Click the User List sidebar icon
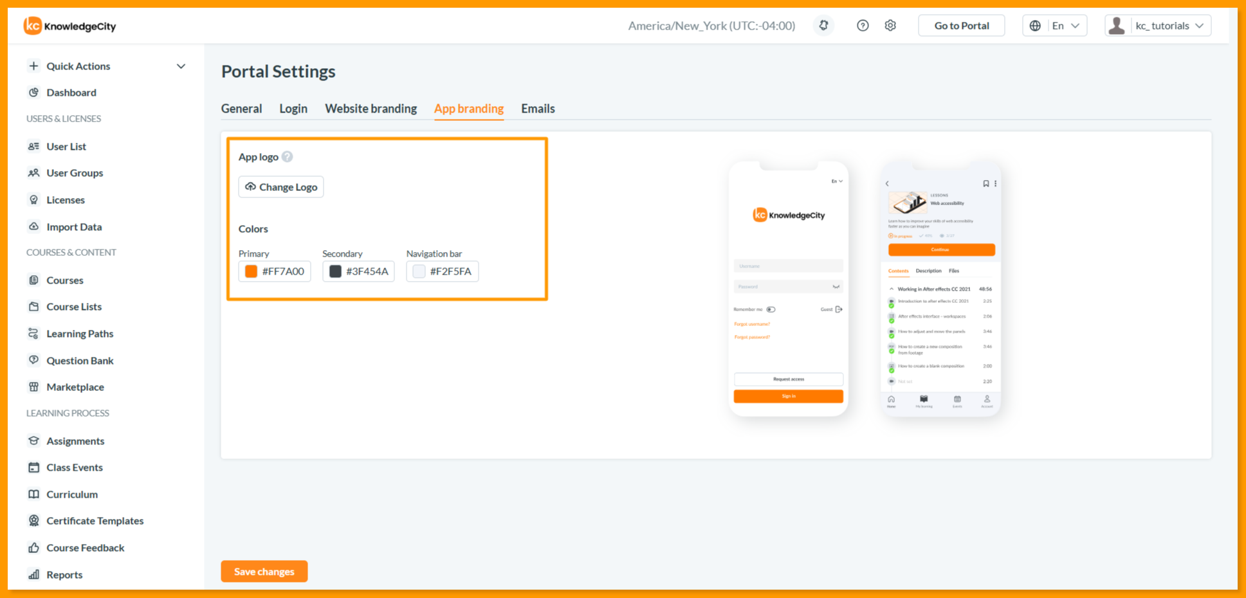This screenshot has height=598, width=1246. (x=33, y=147)
